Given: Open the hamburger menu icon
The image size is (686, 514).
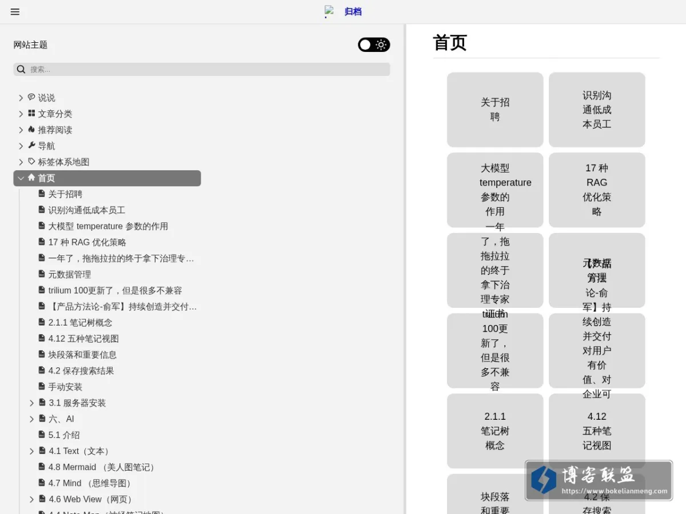Looking at the screenshot, I should coord(15,11).
